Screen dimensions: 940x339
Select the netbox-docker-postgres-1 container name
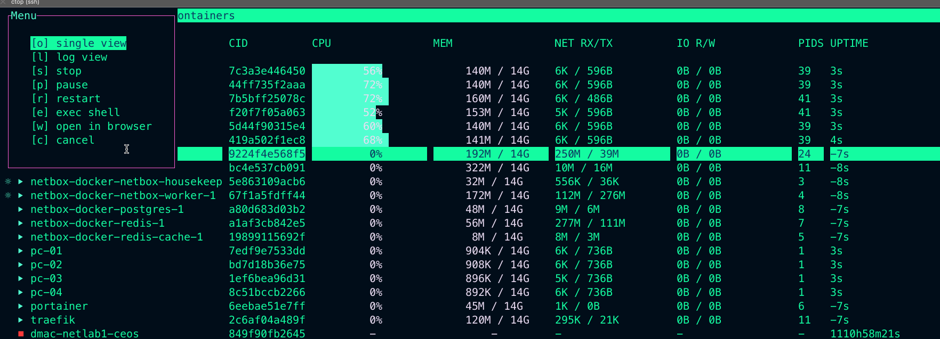107,209
